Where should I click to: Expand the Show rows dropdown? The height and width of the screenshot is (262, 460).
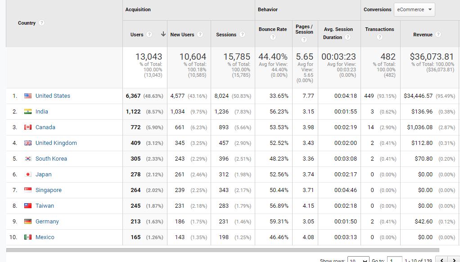pos(358,260)
